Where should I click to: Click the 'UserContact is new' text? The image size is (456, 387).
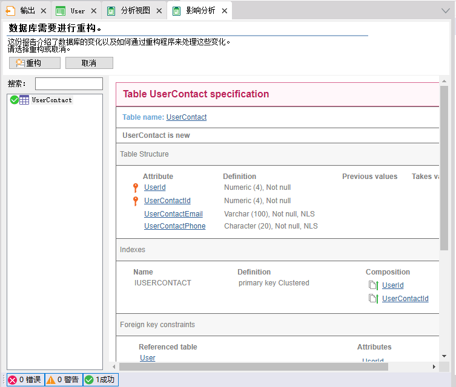pyautogui.click(x=156, y=135)
